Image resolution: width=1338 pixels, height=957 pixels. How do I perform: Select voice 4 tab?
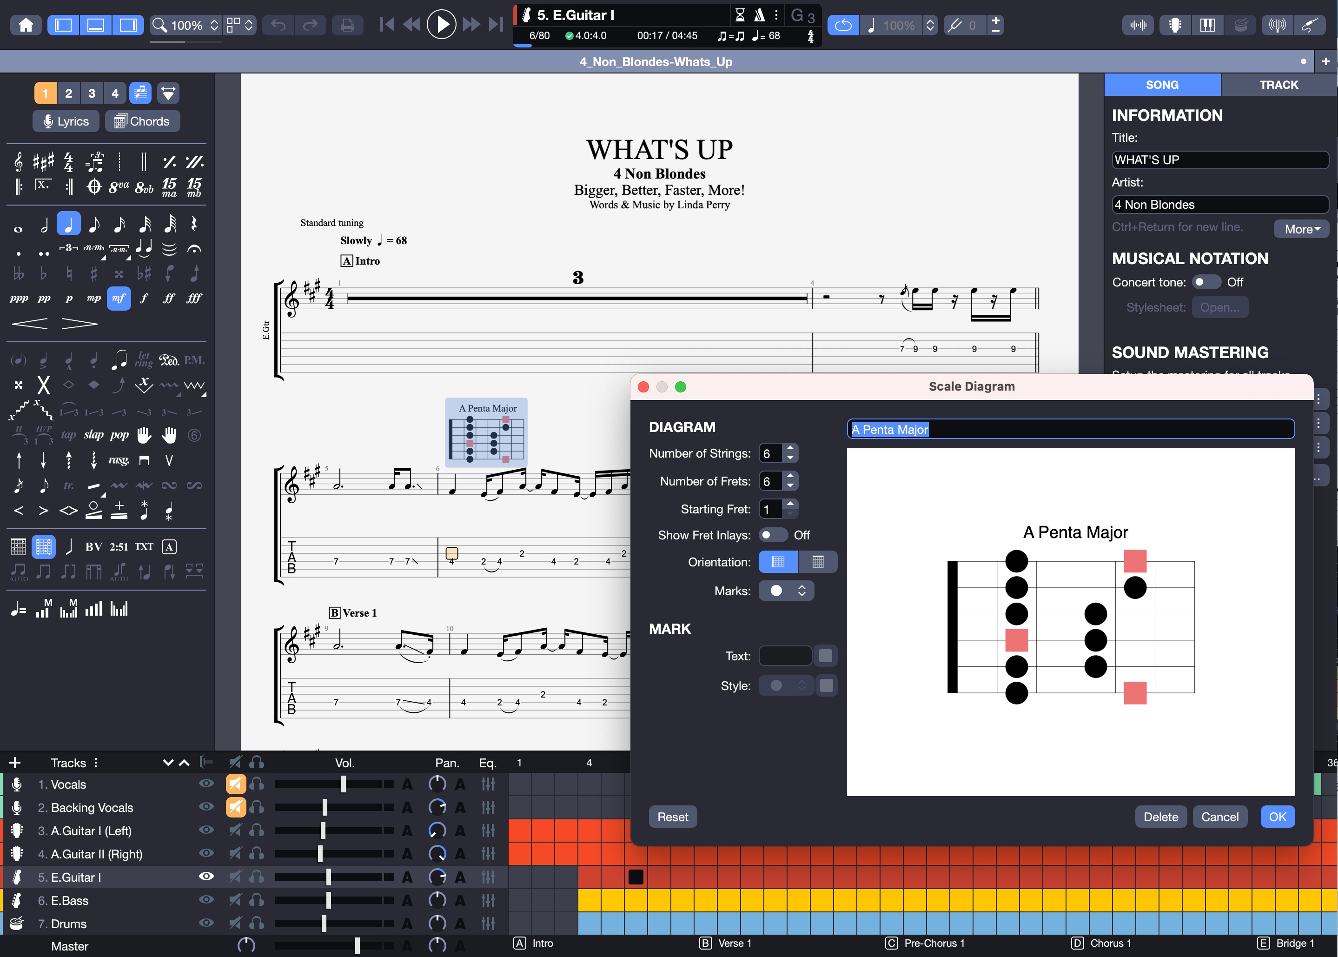115,93
